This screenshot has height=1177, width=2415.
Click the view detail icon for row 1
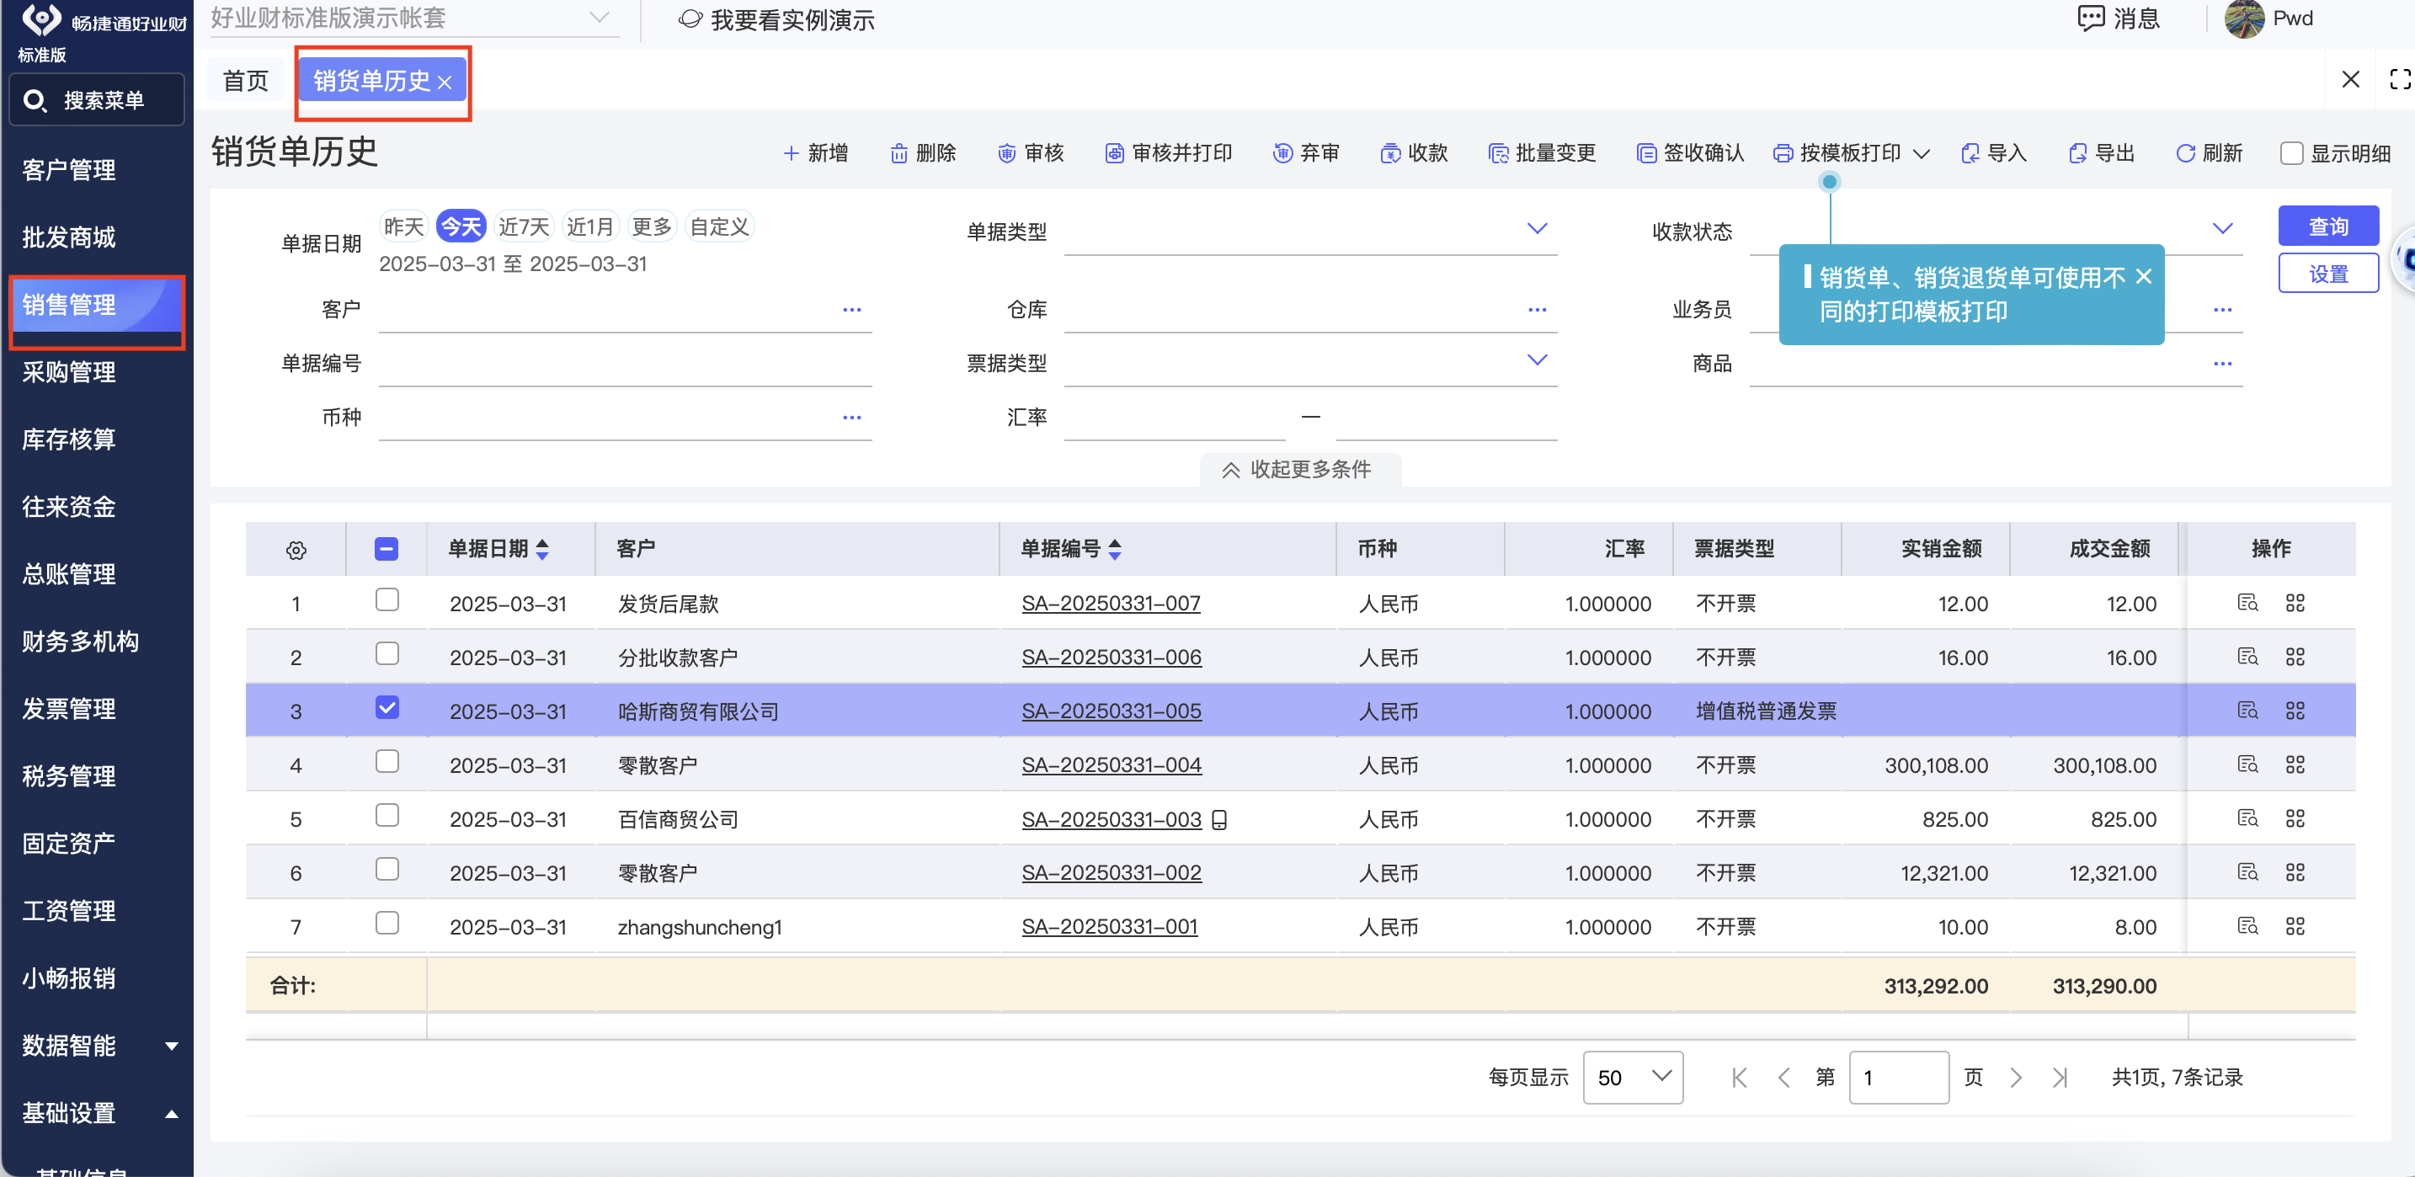2247,603
